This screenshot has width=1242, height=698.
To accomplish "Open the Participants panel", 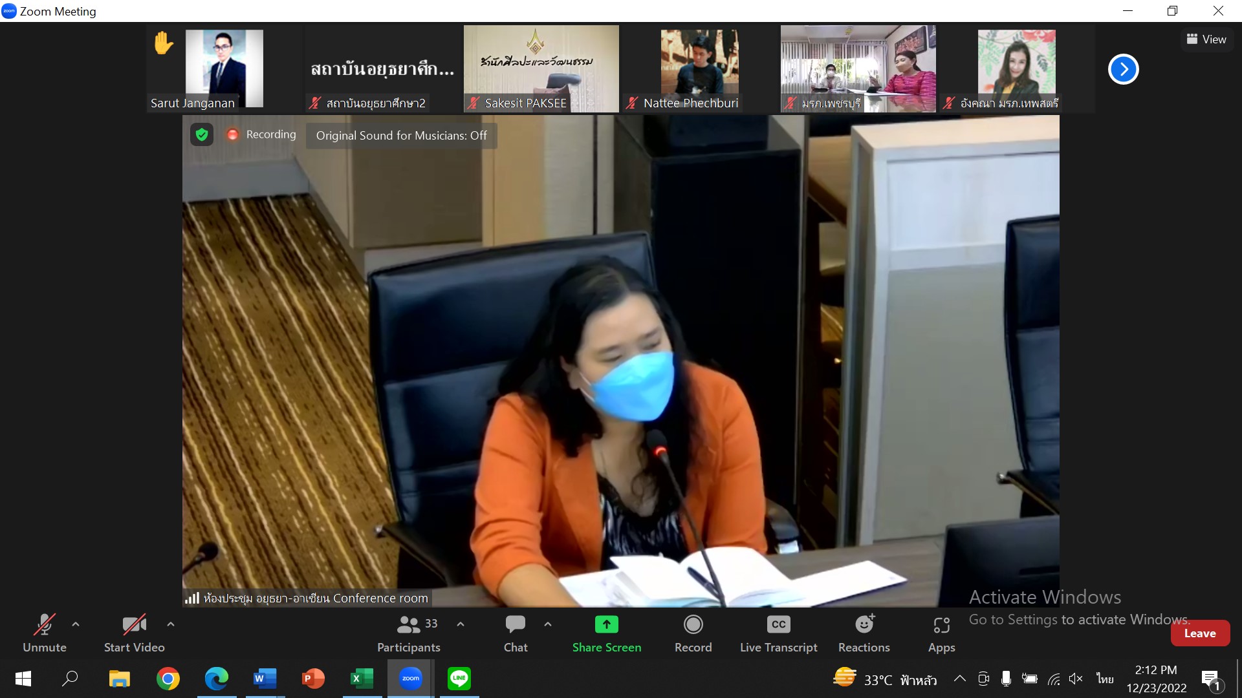I will tap(409, 633).
